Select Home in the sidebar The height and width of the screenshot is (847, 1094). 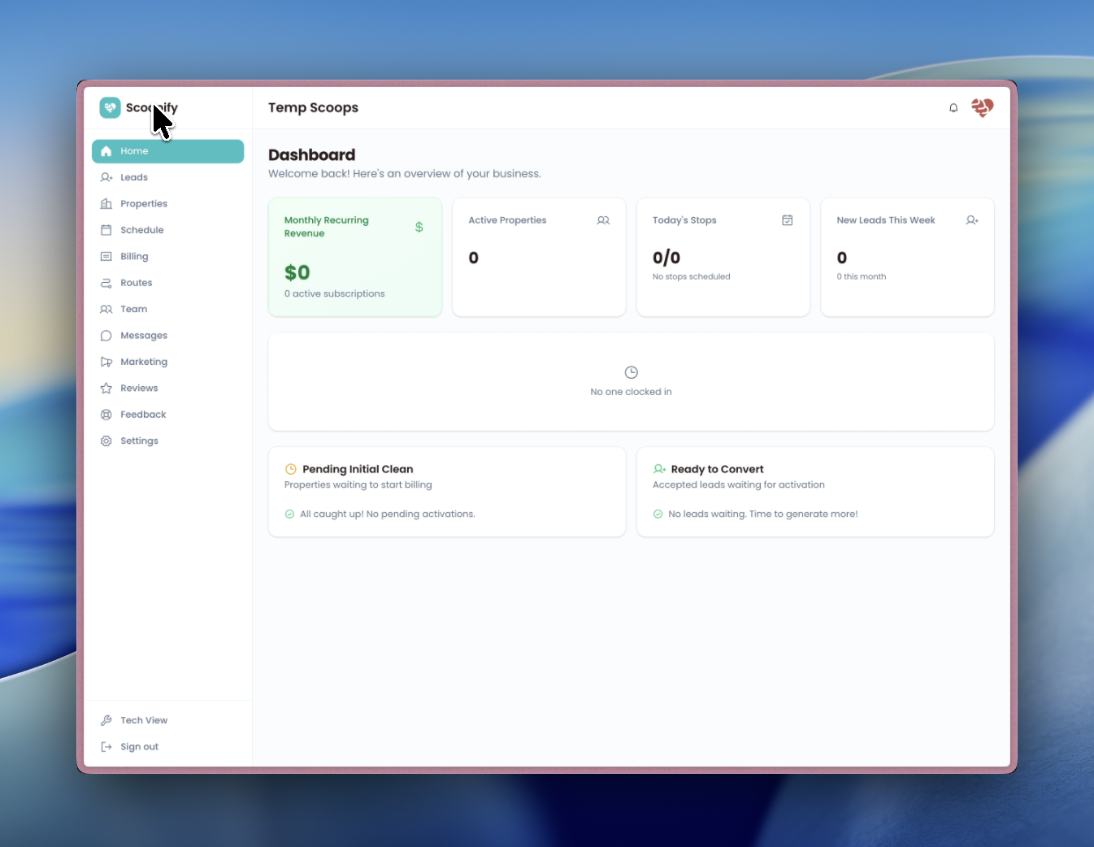point(134,150)
